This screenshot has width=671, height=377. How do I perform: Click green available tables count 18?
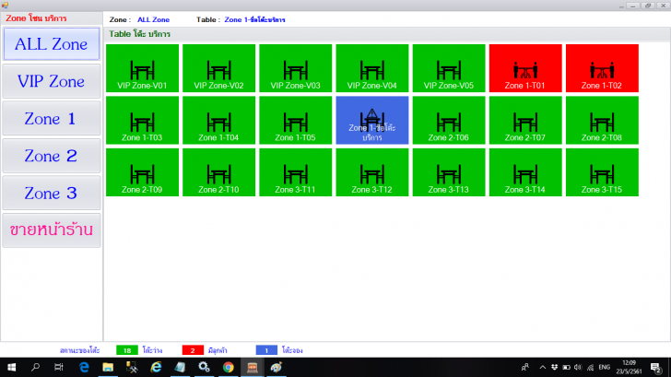pyautogui.click(x=127, y=350)
